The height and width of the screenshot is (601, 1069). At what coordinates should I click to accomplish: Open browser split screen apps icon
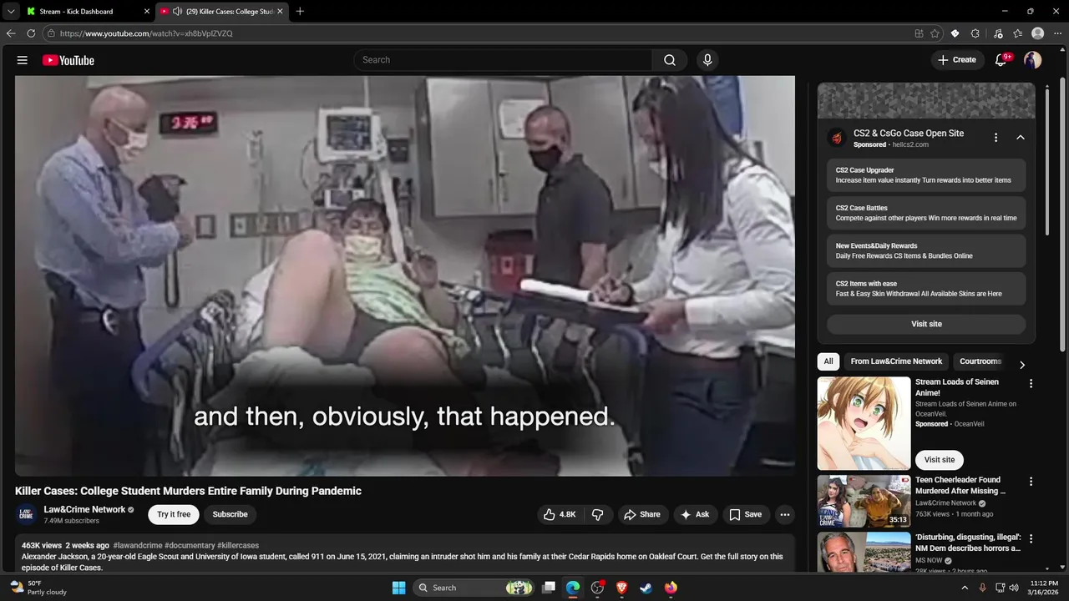coord(919,33)
